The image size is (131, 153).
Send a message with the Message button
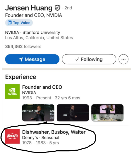[x=32, y=59]
